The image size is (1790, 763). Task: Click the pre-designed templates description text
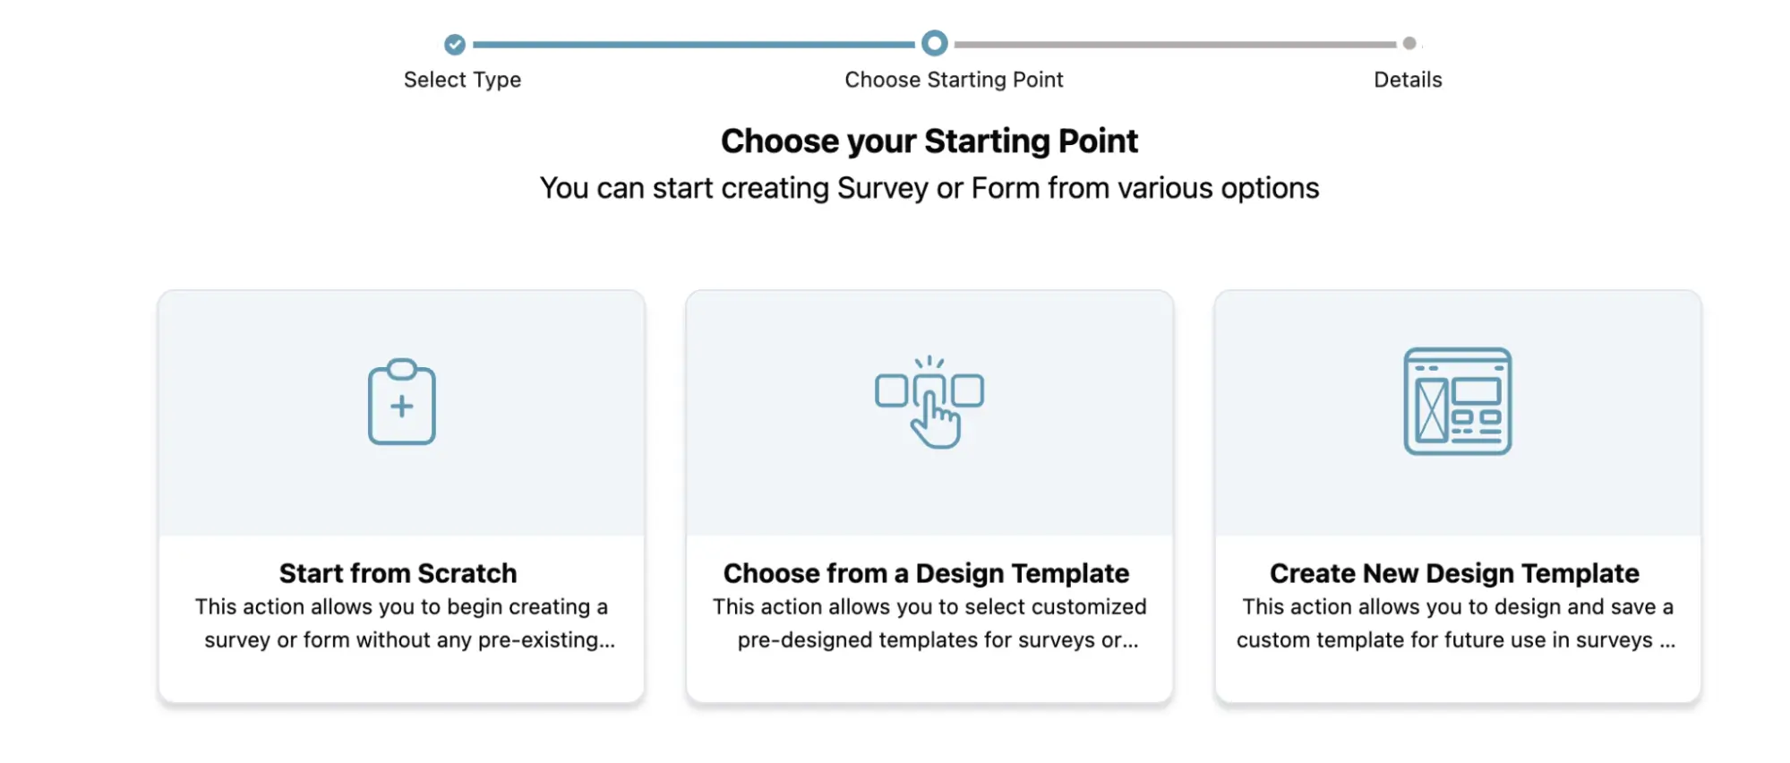coord(929,623)
